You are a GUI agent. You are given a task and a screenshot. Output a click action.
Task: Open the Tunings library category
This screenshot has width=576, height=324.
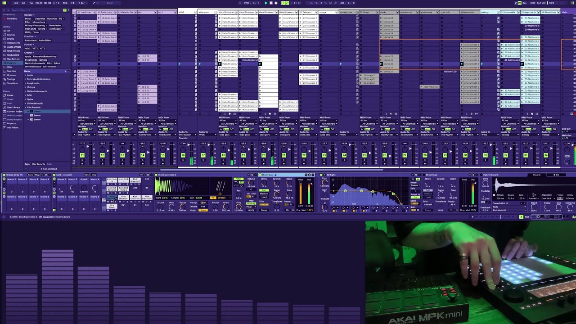click(x=11, y=79)
